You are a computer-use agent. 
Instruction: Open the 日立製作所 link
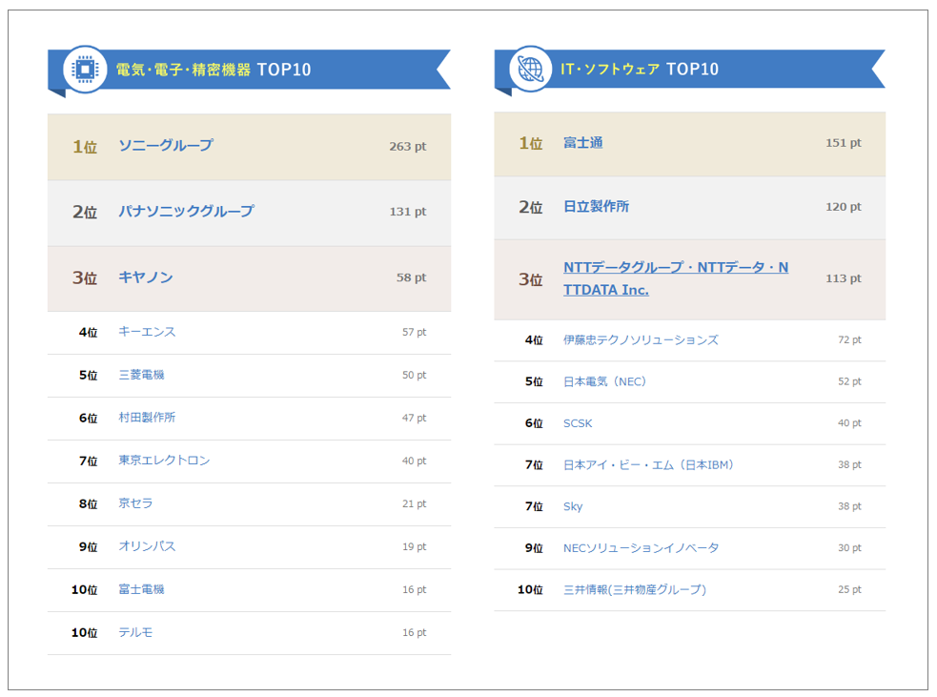pyautogui.click(x=596, y=207)
